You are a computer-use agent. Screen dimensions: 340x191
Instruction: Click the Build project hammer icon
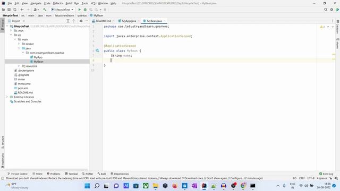(45, 10)
